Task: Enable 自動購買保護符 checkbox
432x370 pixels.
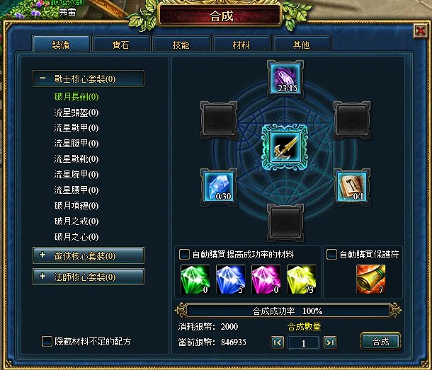Action: pyautogui.click(x=331, y=255)
